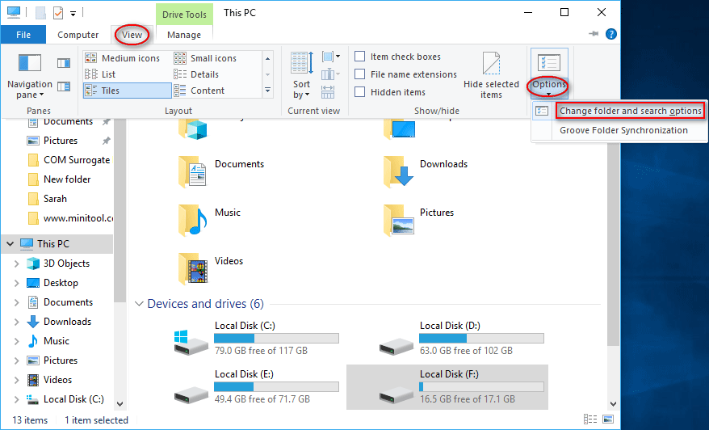
Task: Click Local Disk (F:) usage bar
Action: point(481,386)
